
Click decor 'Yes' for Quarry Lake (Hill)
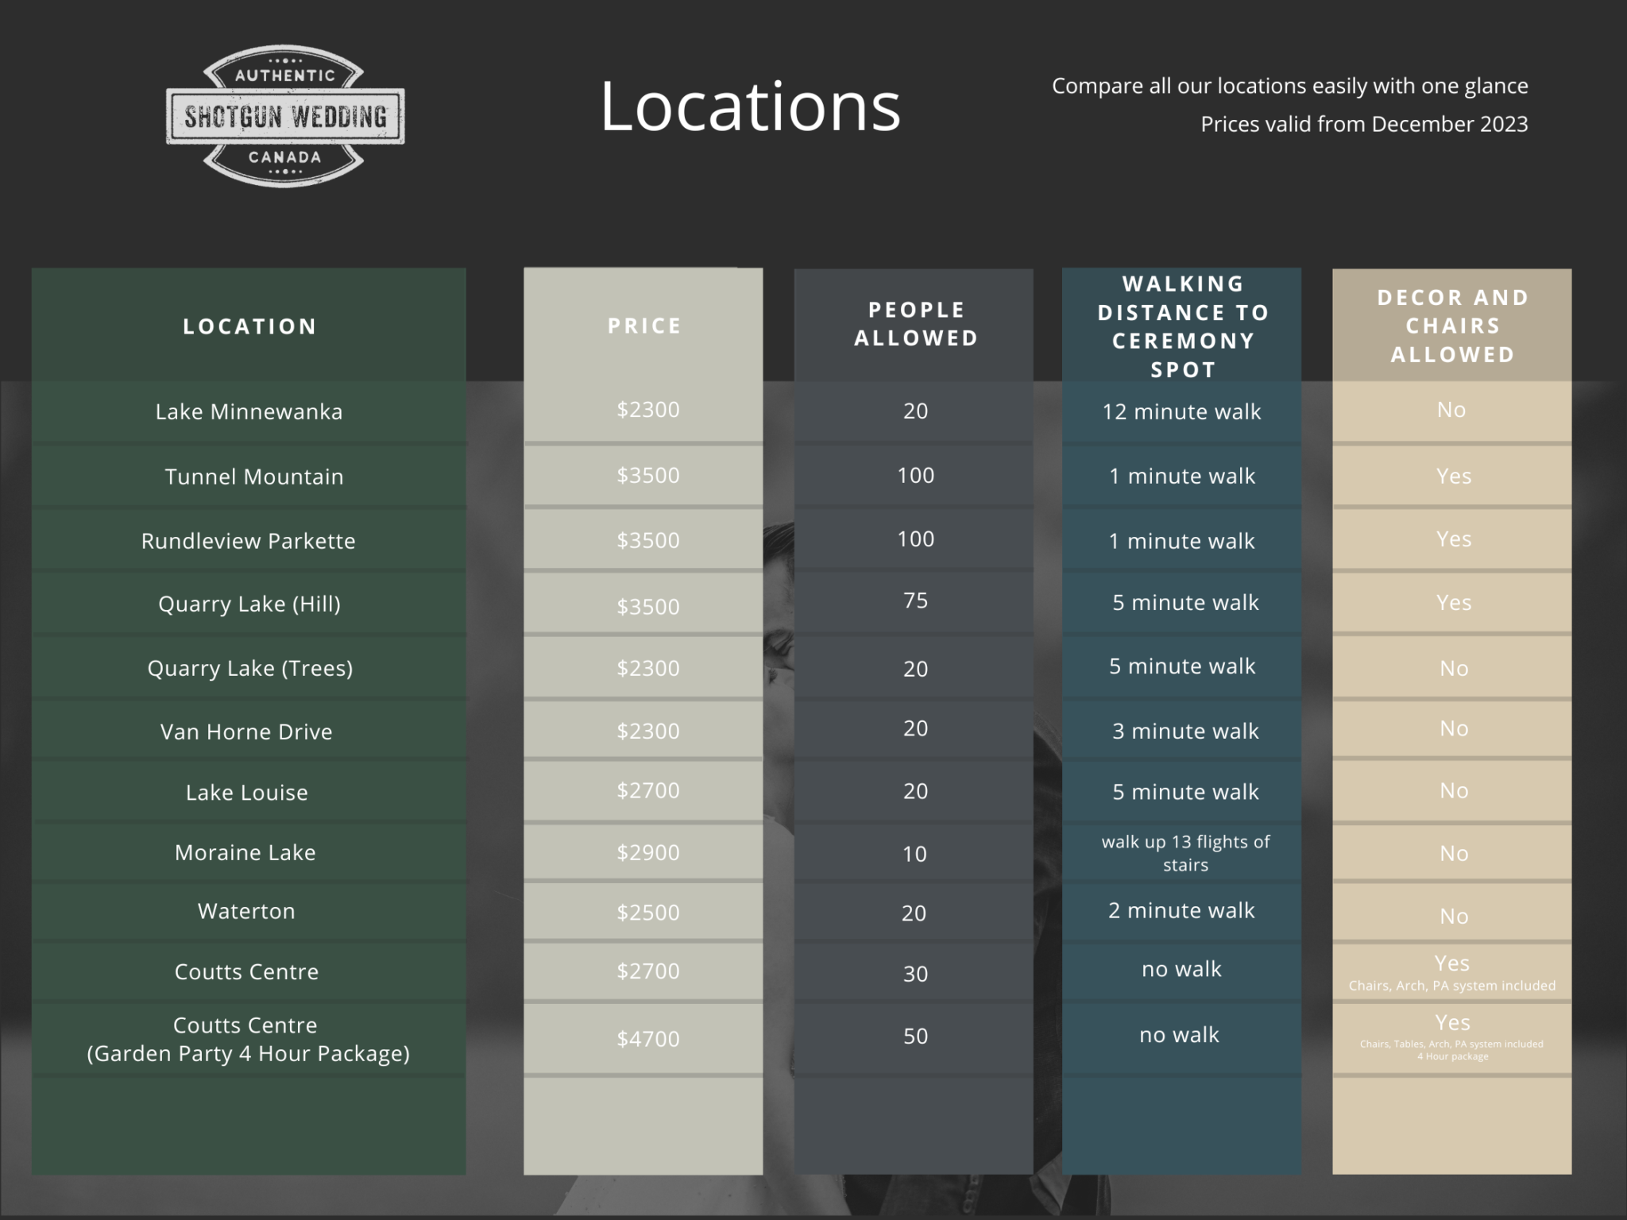tap(1454, 603)
